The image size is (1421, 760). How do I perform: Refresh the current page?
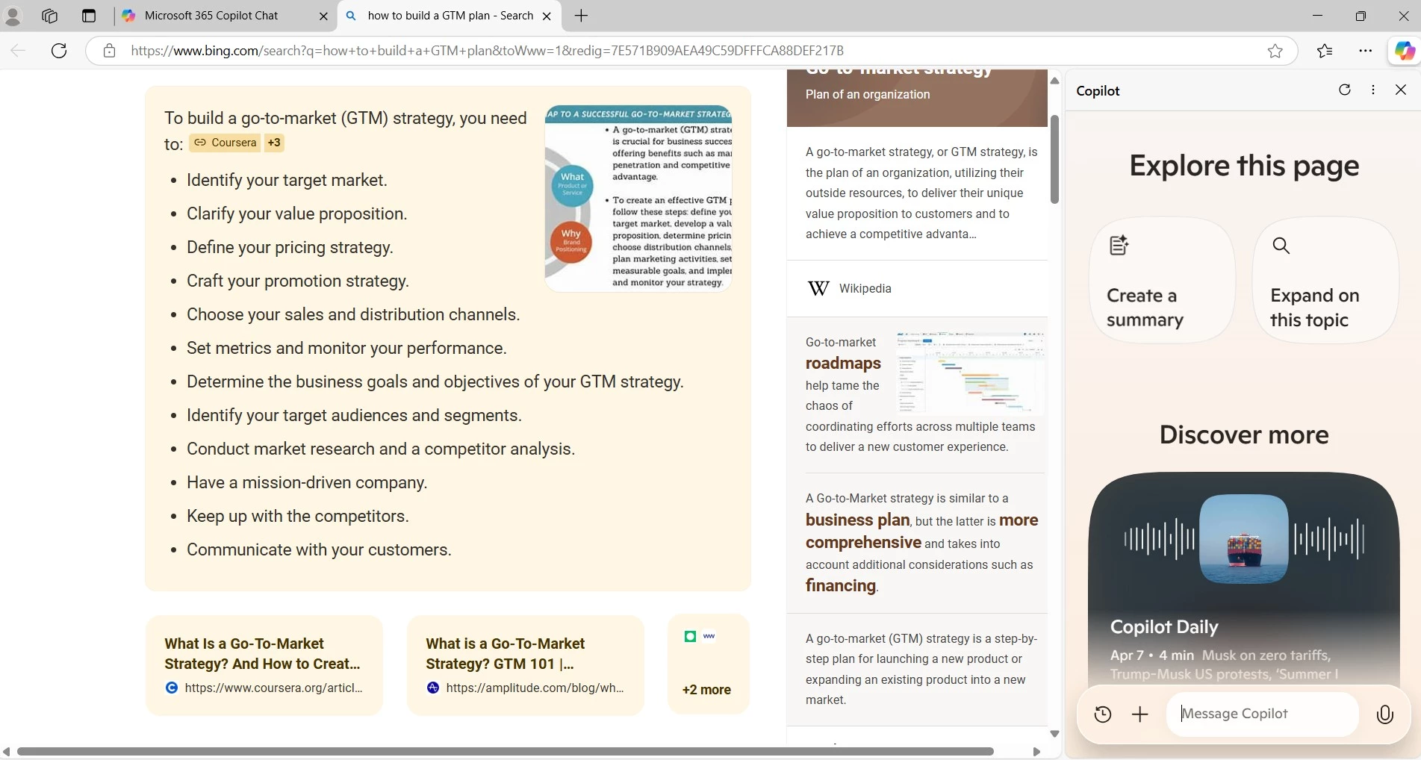tap(59, 51)
